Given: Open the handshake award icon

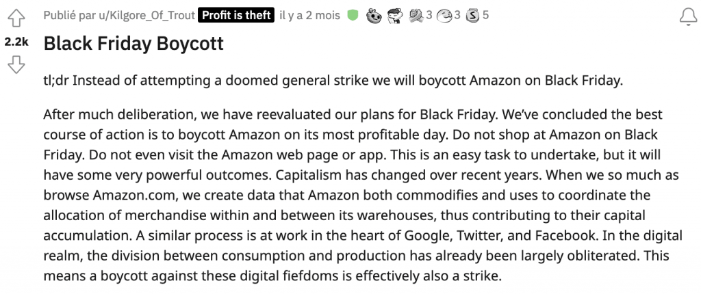Looking at the screenshot, I should pyautogui.click(x=416, y=16).
